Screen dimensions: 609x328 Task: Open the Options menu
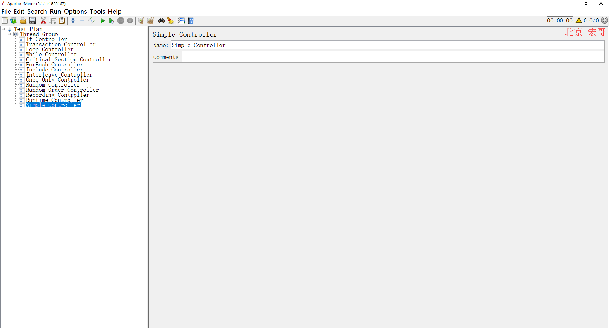(x=75, y=11)
